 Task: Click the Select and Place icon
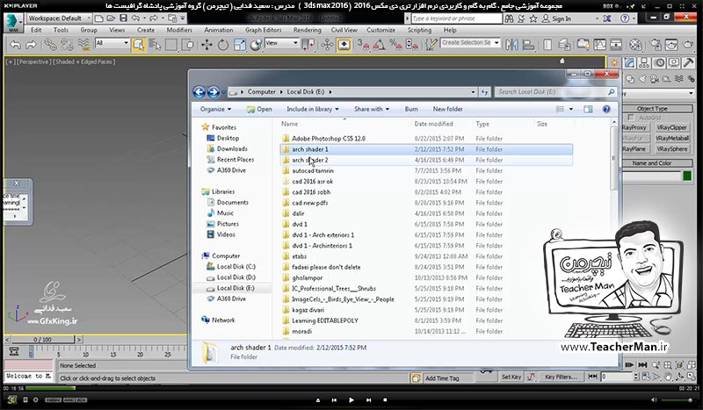click(x=256, y=45)
